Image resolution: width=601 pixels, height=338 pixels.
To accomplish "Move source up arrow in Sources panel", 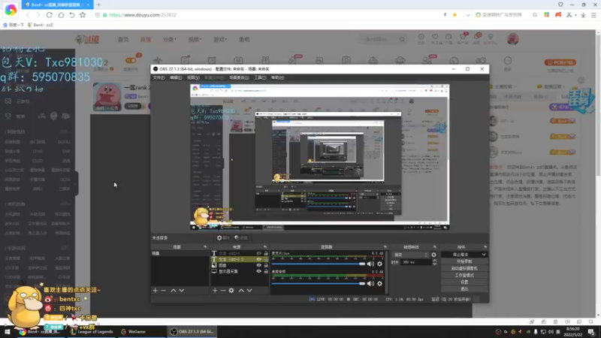I will click(241, 291).
